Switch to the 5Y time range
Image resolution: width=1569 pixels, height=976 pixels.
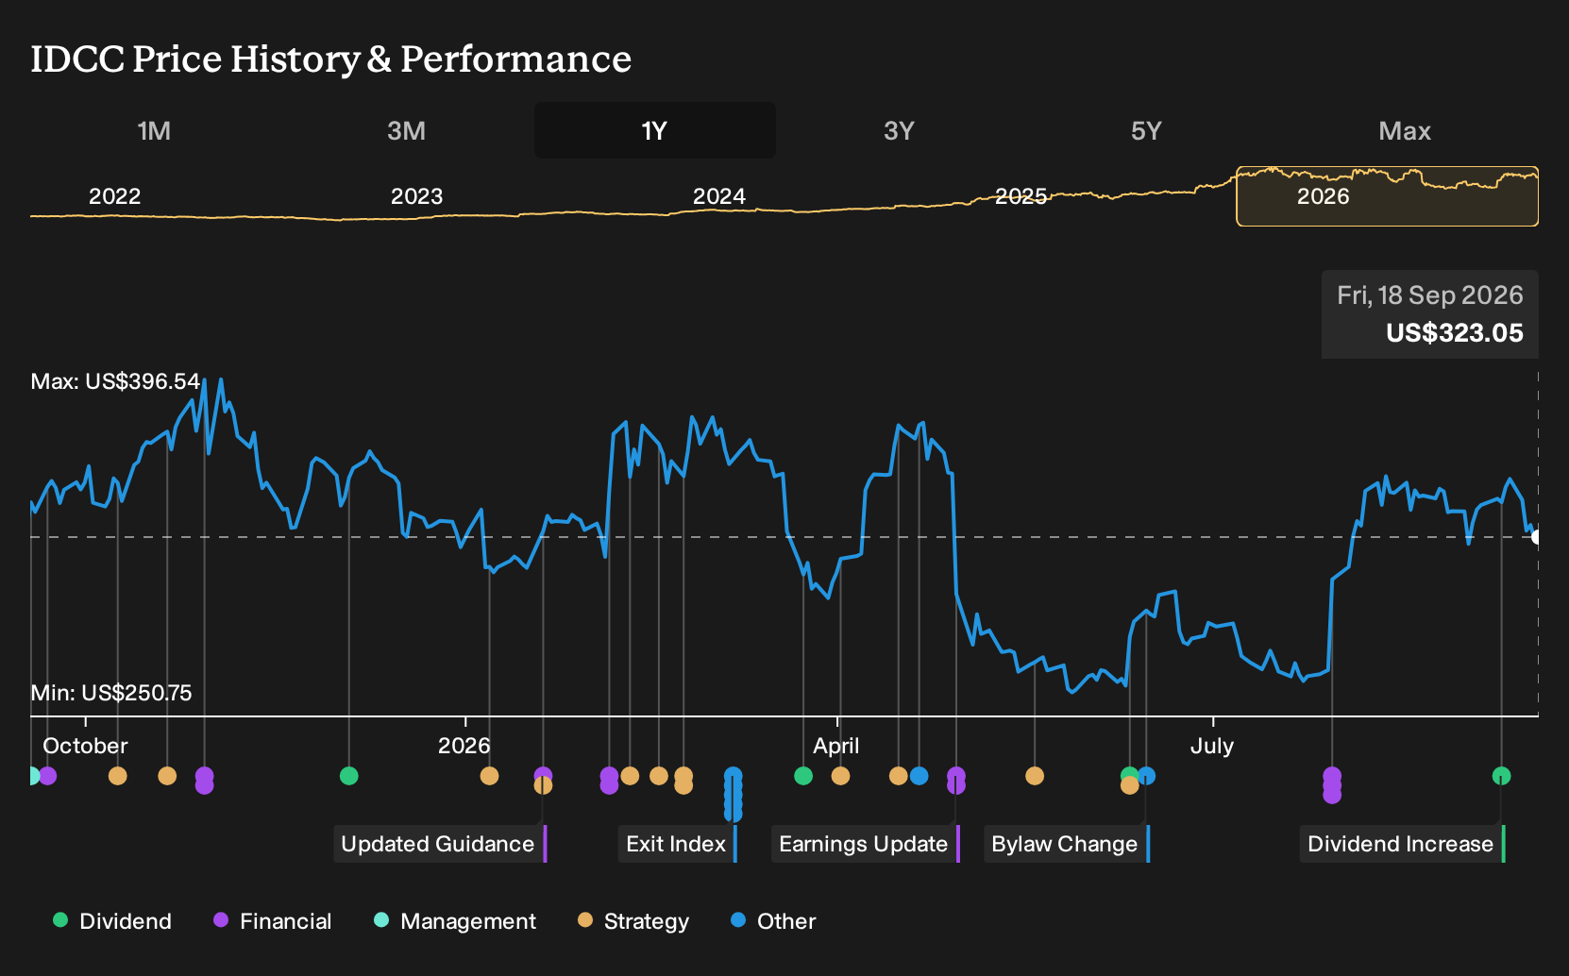(x=1146, y=130)
